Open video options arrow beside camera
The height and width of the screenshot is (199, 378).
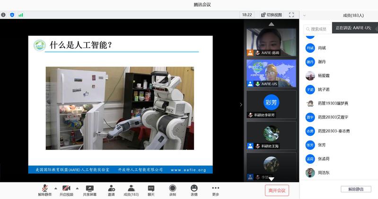click(x=77, y=188)
